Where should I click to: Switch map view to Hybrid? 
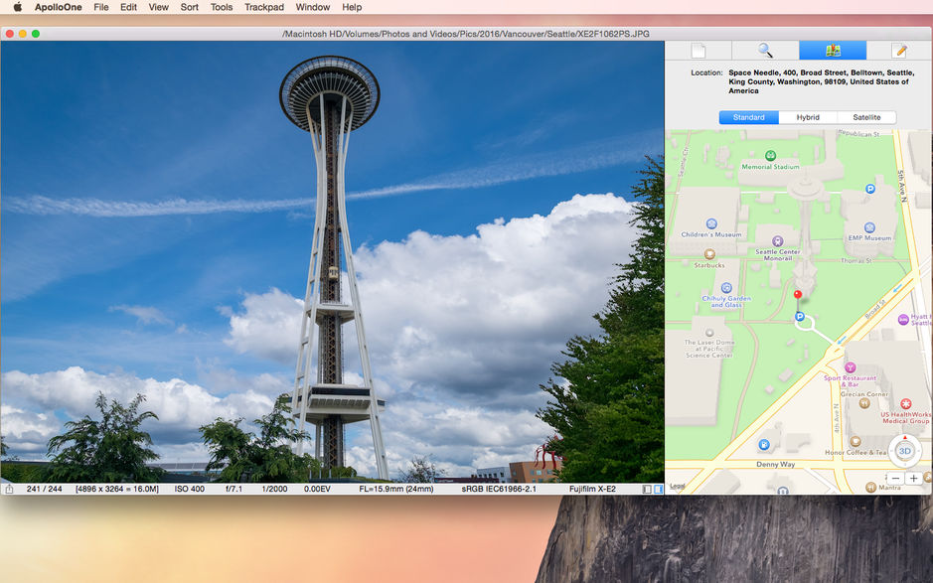(808, 117)
